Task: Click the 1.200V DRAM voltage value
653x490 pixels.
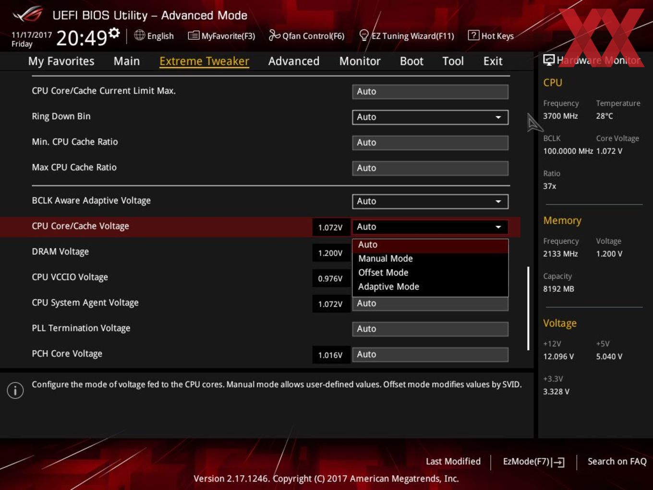Action: tap(330, 253)
